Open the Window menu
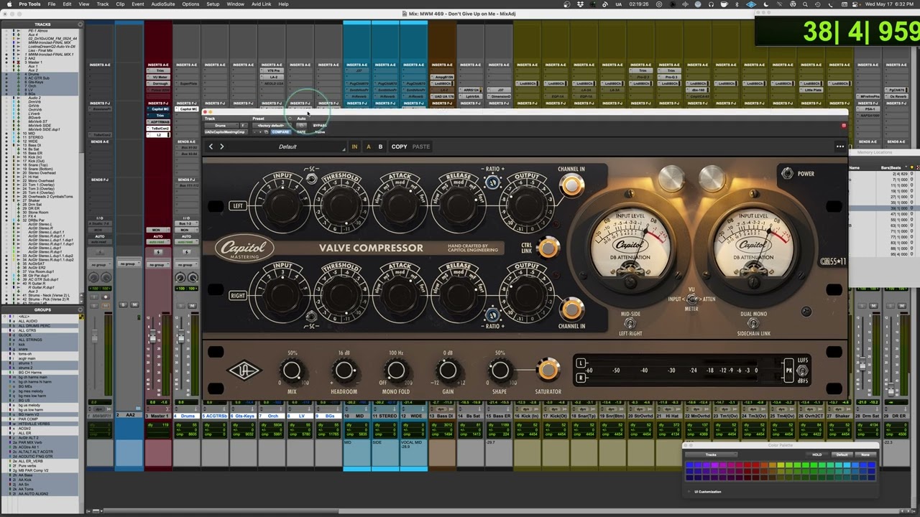 (235, 4)
